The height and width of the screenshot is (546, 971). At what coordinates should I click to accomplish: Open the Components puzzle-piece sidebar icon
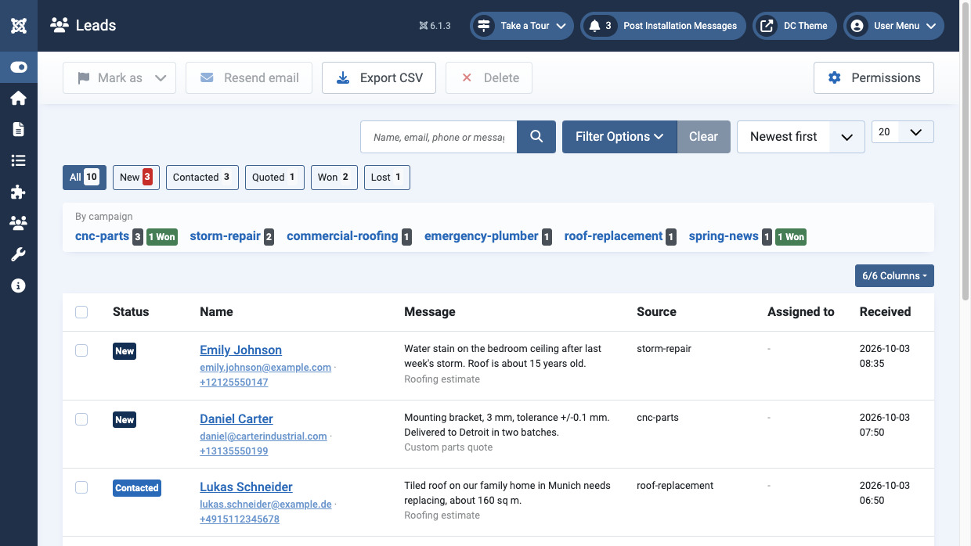19,192
